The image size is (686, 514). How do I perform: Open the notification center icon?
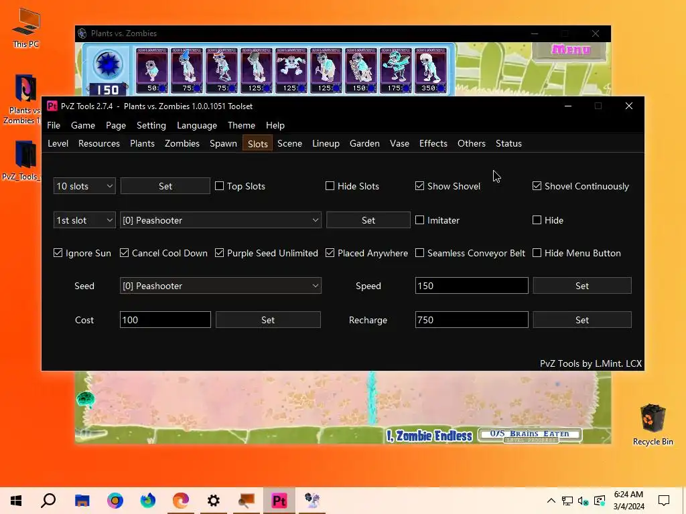(x=664, y=501)
